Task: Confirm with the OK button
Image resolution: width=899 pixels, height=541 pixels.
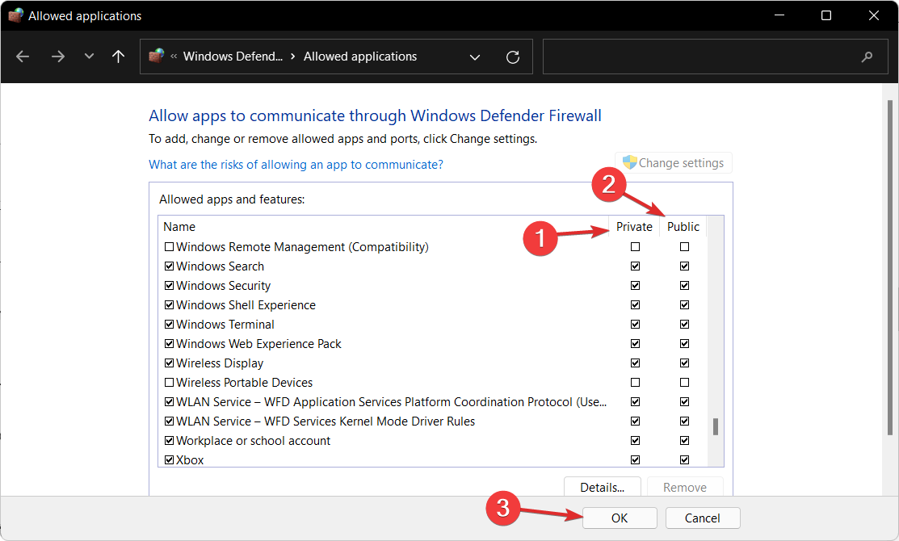Action: [x=620, y=518]
